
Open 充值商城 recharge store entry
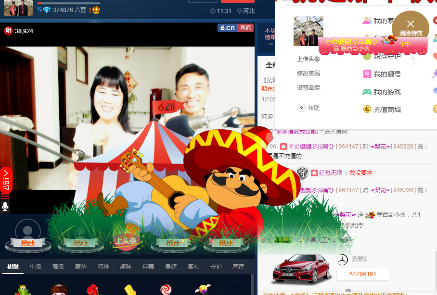pyautogui.click(x=387, y=110)
